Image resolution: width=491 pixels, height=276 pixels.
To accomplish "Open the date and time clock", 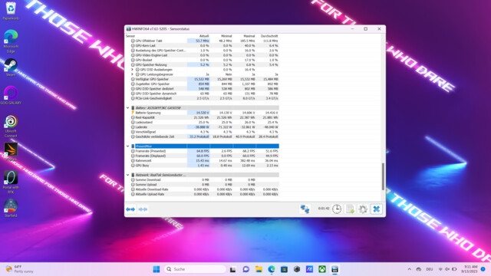I will coord(470,269).
